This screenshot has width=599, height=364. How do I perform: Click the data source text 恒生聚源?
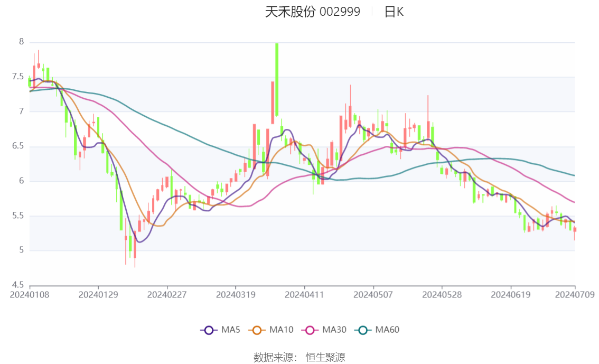325,357
